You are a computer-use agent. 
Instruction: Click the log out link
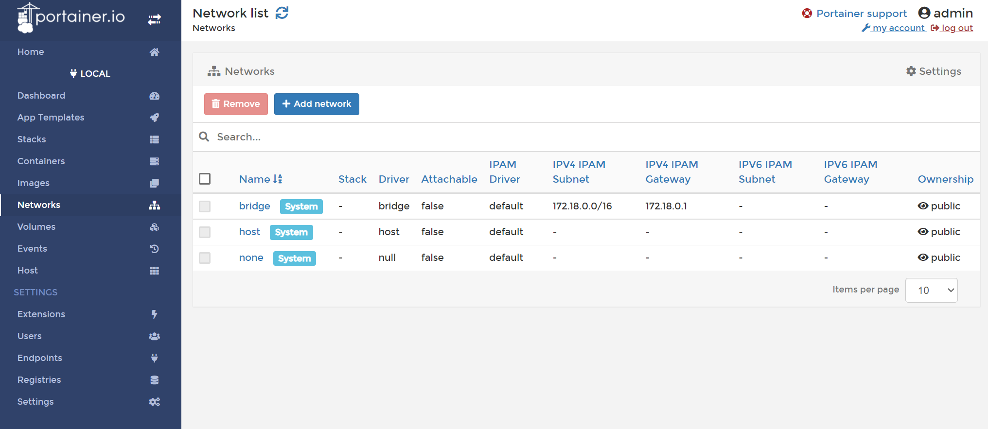click(952, 28)
